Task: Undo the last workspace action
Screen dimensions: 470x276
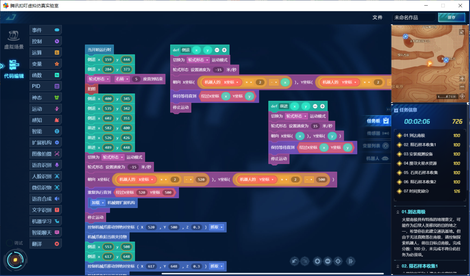Action: 295,261
